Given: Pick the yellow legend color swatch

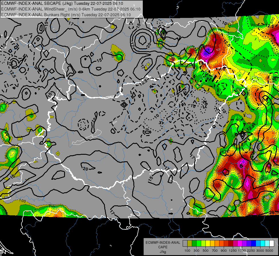Looking at the screenshot, I should click(208, 243).
